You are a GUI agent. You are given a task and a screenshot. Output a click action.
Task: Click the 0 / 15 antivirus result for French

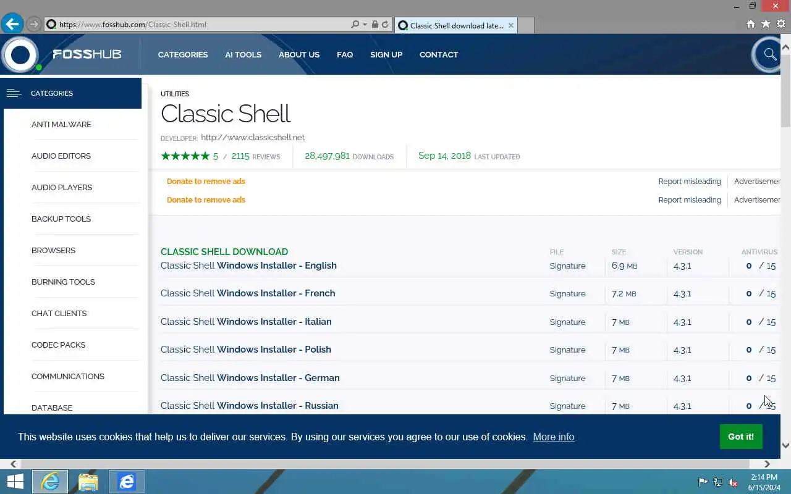[x=761, y=294]
